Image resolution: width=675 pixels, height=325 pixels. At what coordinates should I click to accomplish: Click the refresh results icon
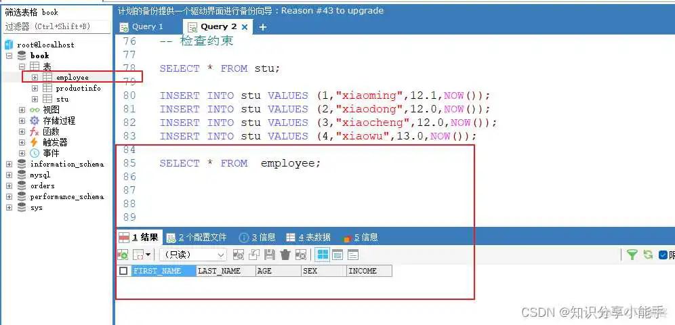tap(648, 255)
